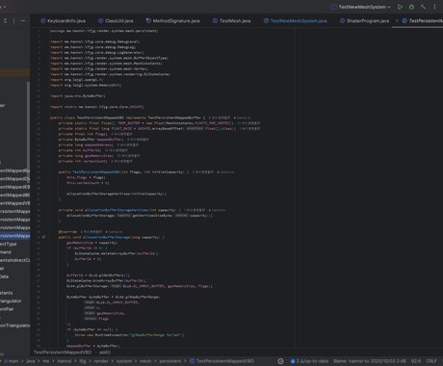Switch to KeyboardInfo.java tab

[x=64, y=21]
